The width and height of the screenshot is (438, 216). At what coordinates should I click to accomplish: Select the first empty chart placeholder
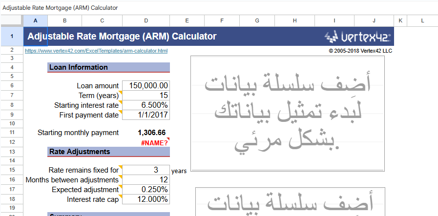pos(287,112)
